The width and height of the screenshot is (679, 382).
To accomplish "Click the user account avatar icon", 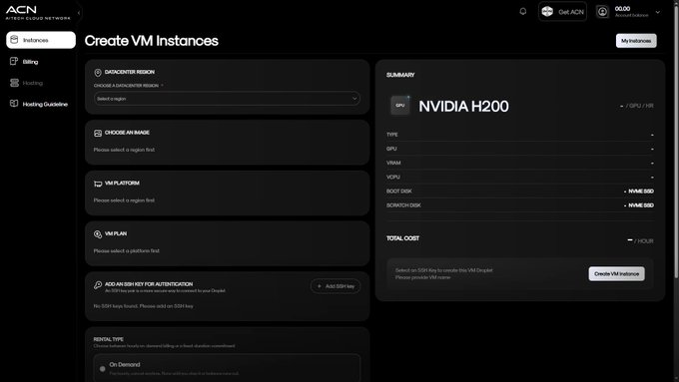I will 602,12.
